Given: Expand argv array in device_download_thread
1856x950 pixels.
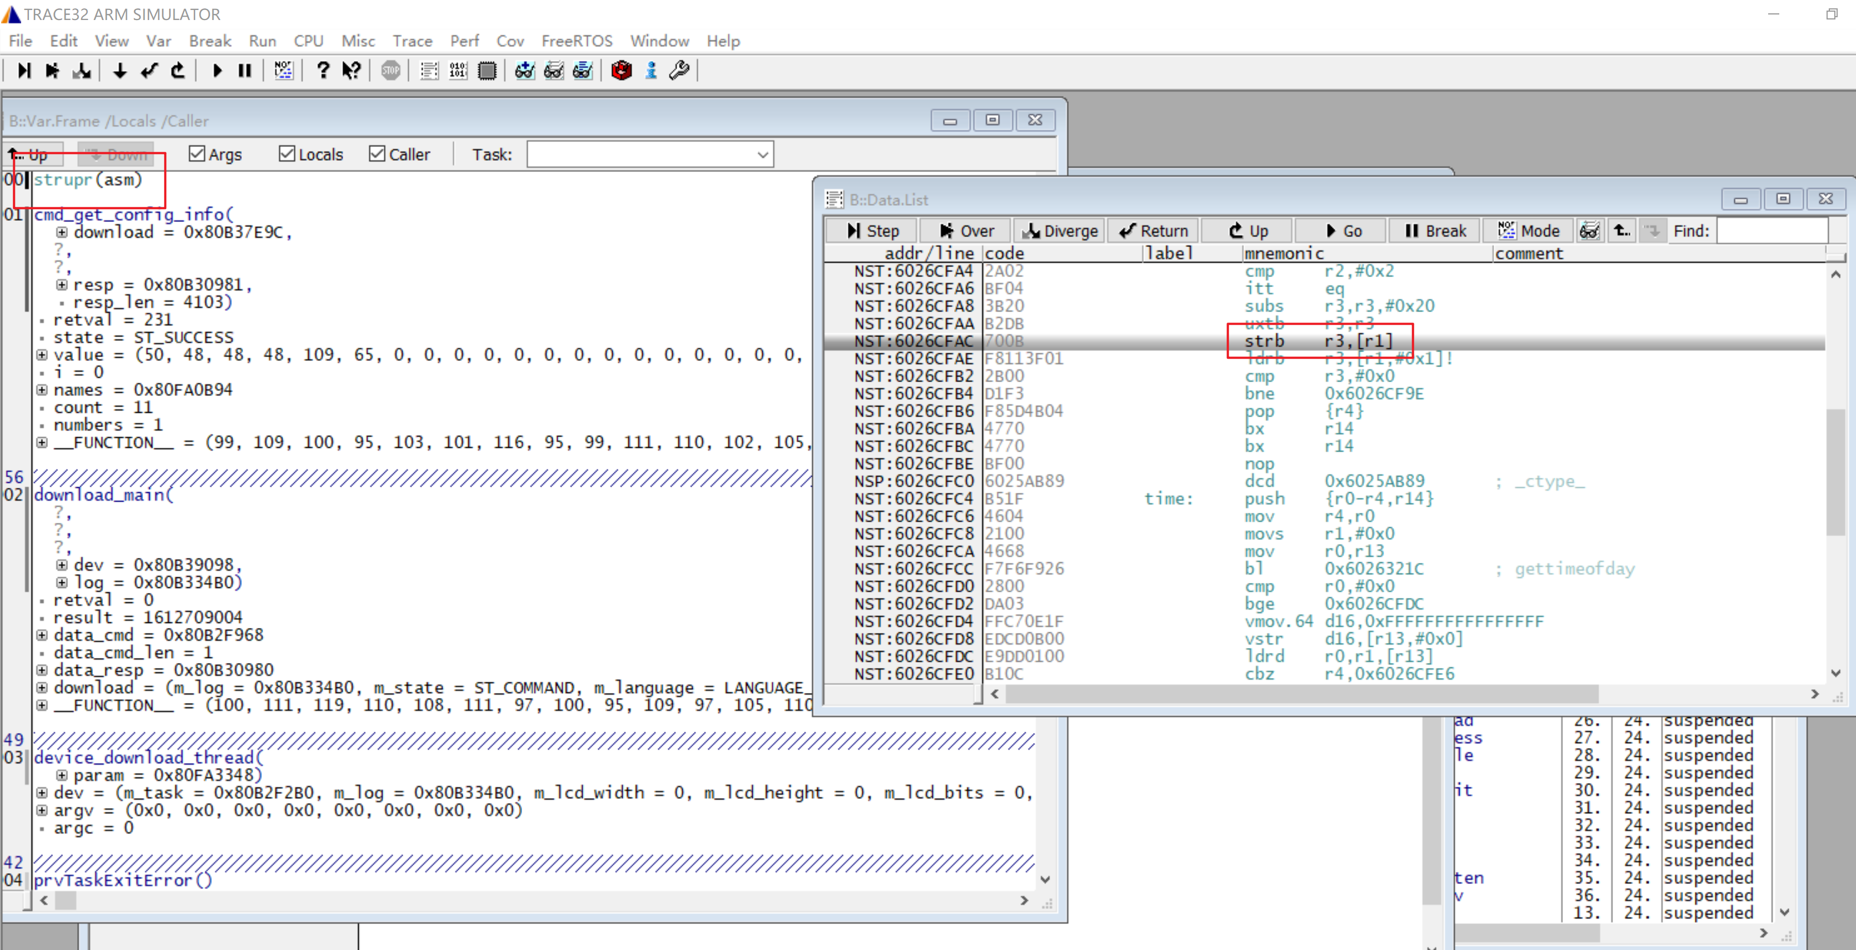Looking at the screenshot, I should [x=42, y=810].
